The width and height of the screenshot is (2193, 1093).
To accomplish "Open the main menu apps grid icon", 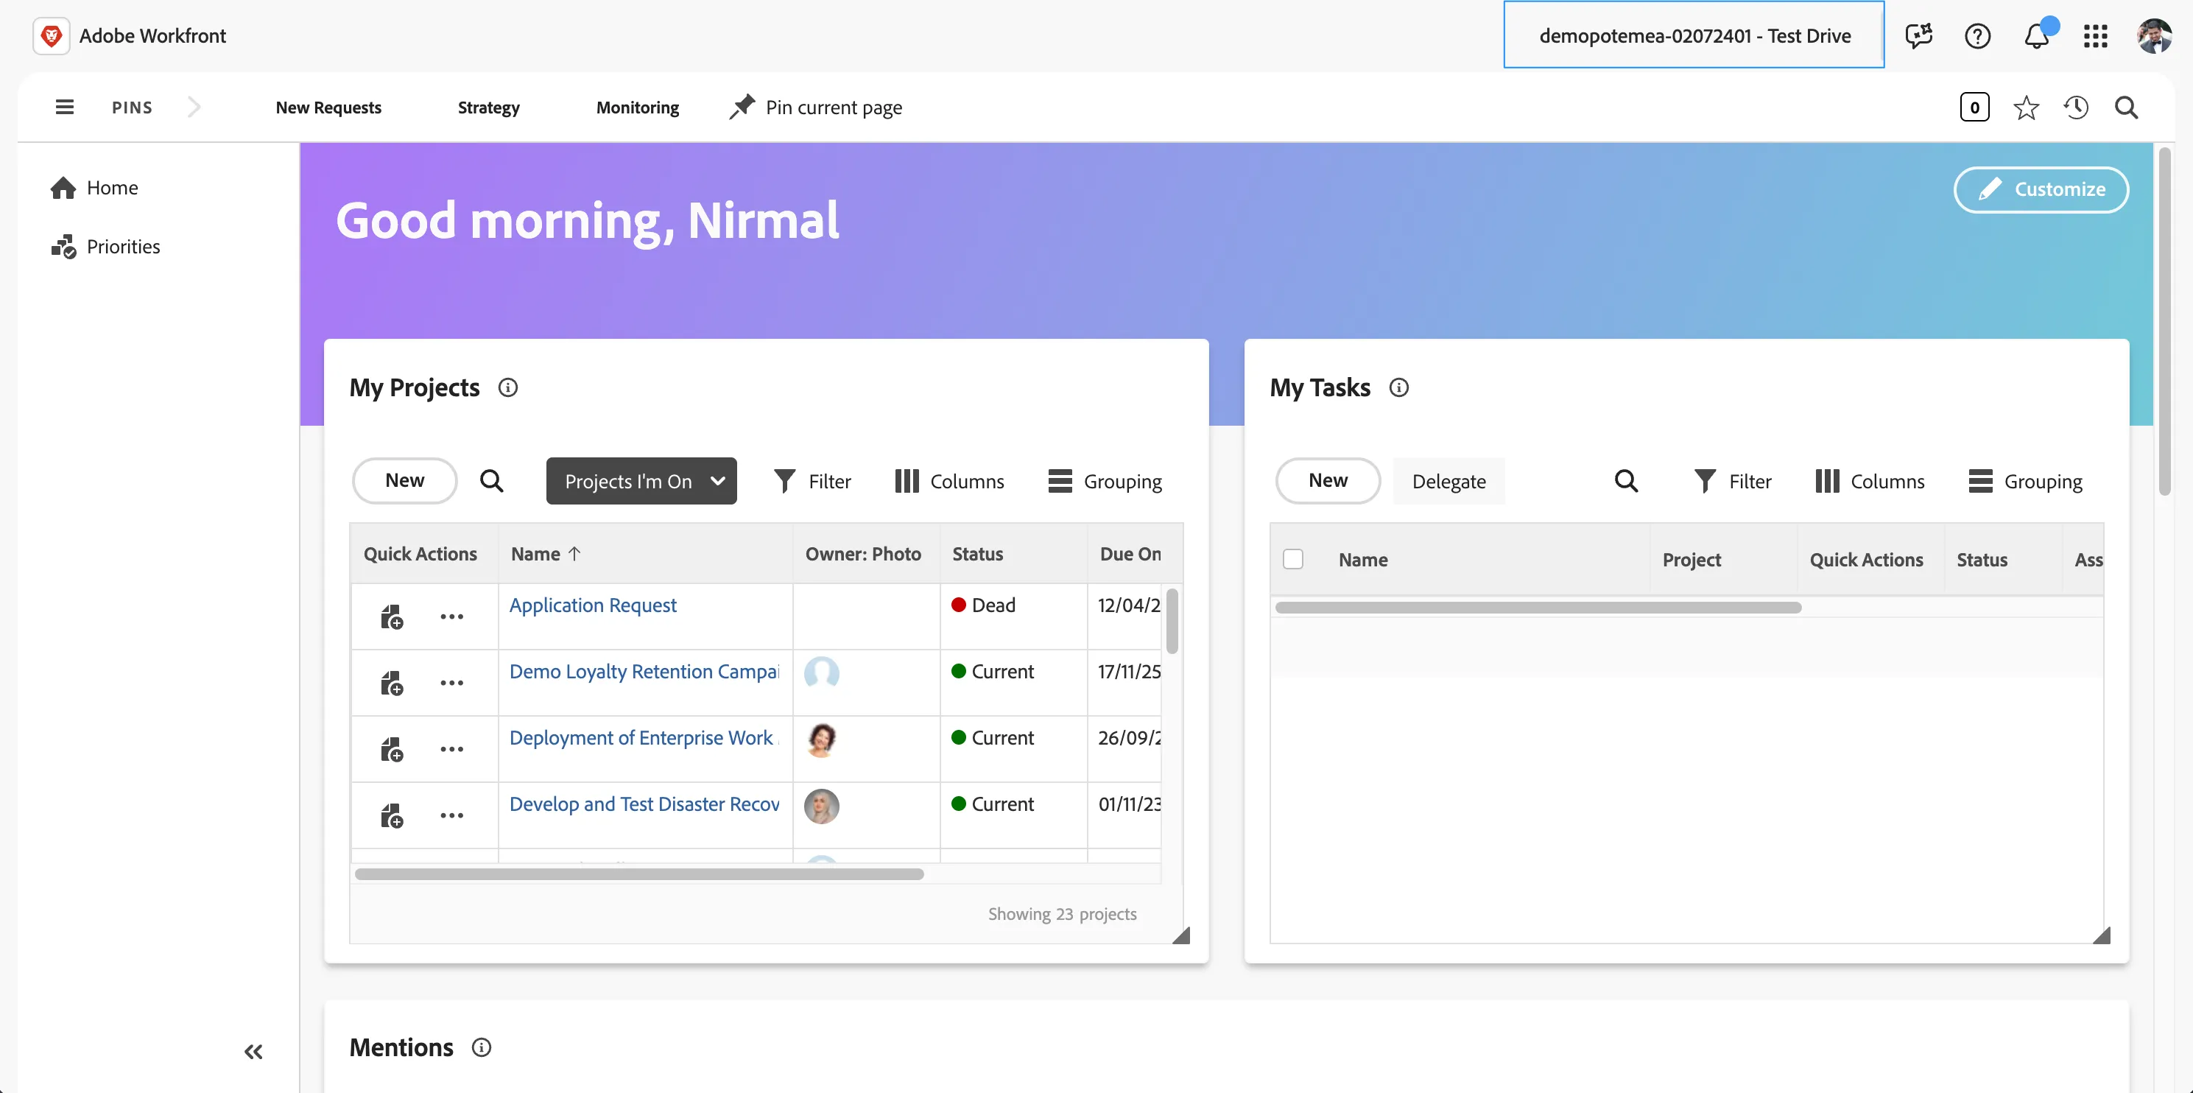I will pyautogui.click(x=2095, y=36).
